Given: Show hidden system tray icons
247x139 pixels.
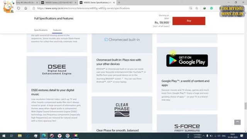Looking at the screenshot, I should 203,136.
